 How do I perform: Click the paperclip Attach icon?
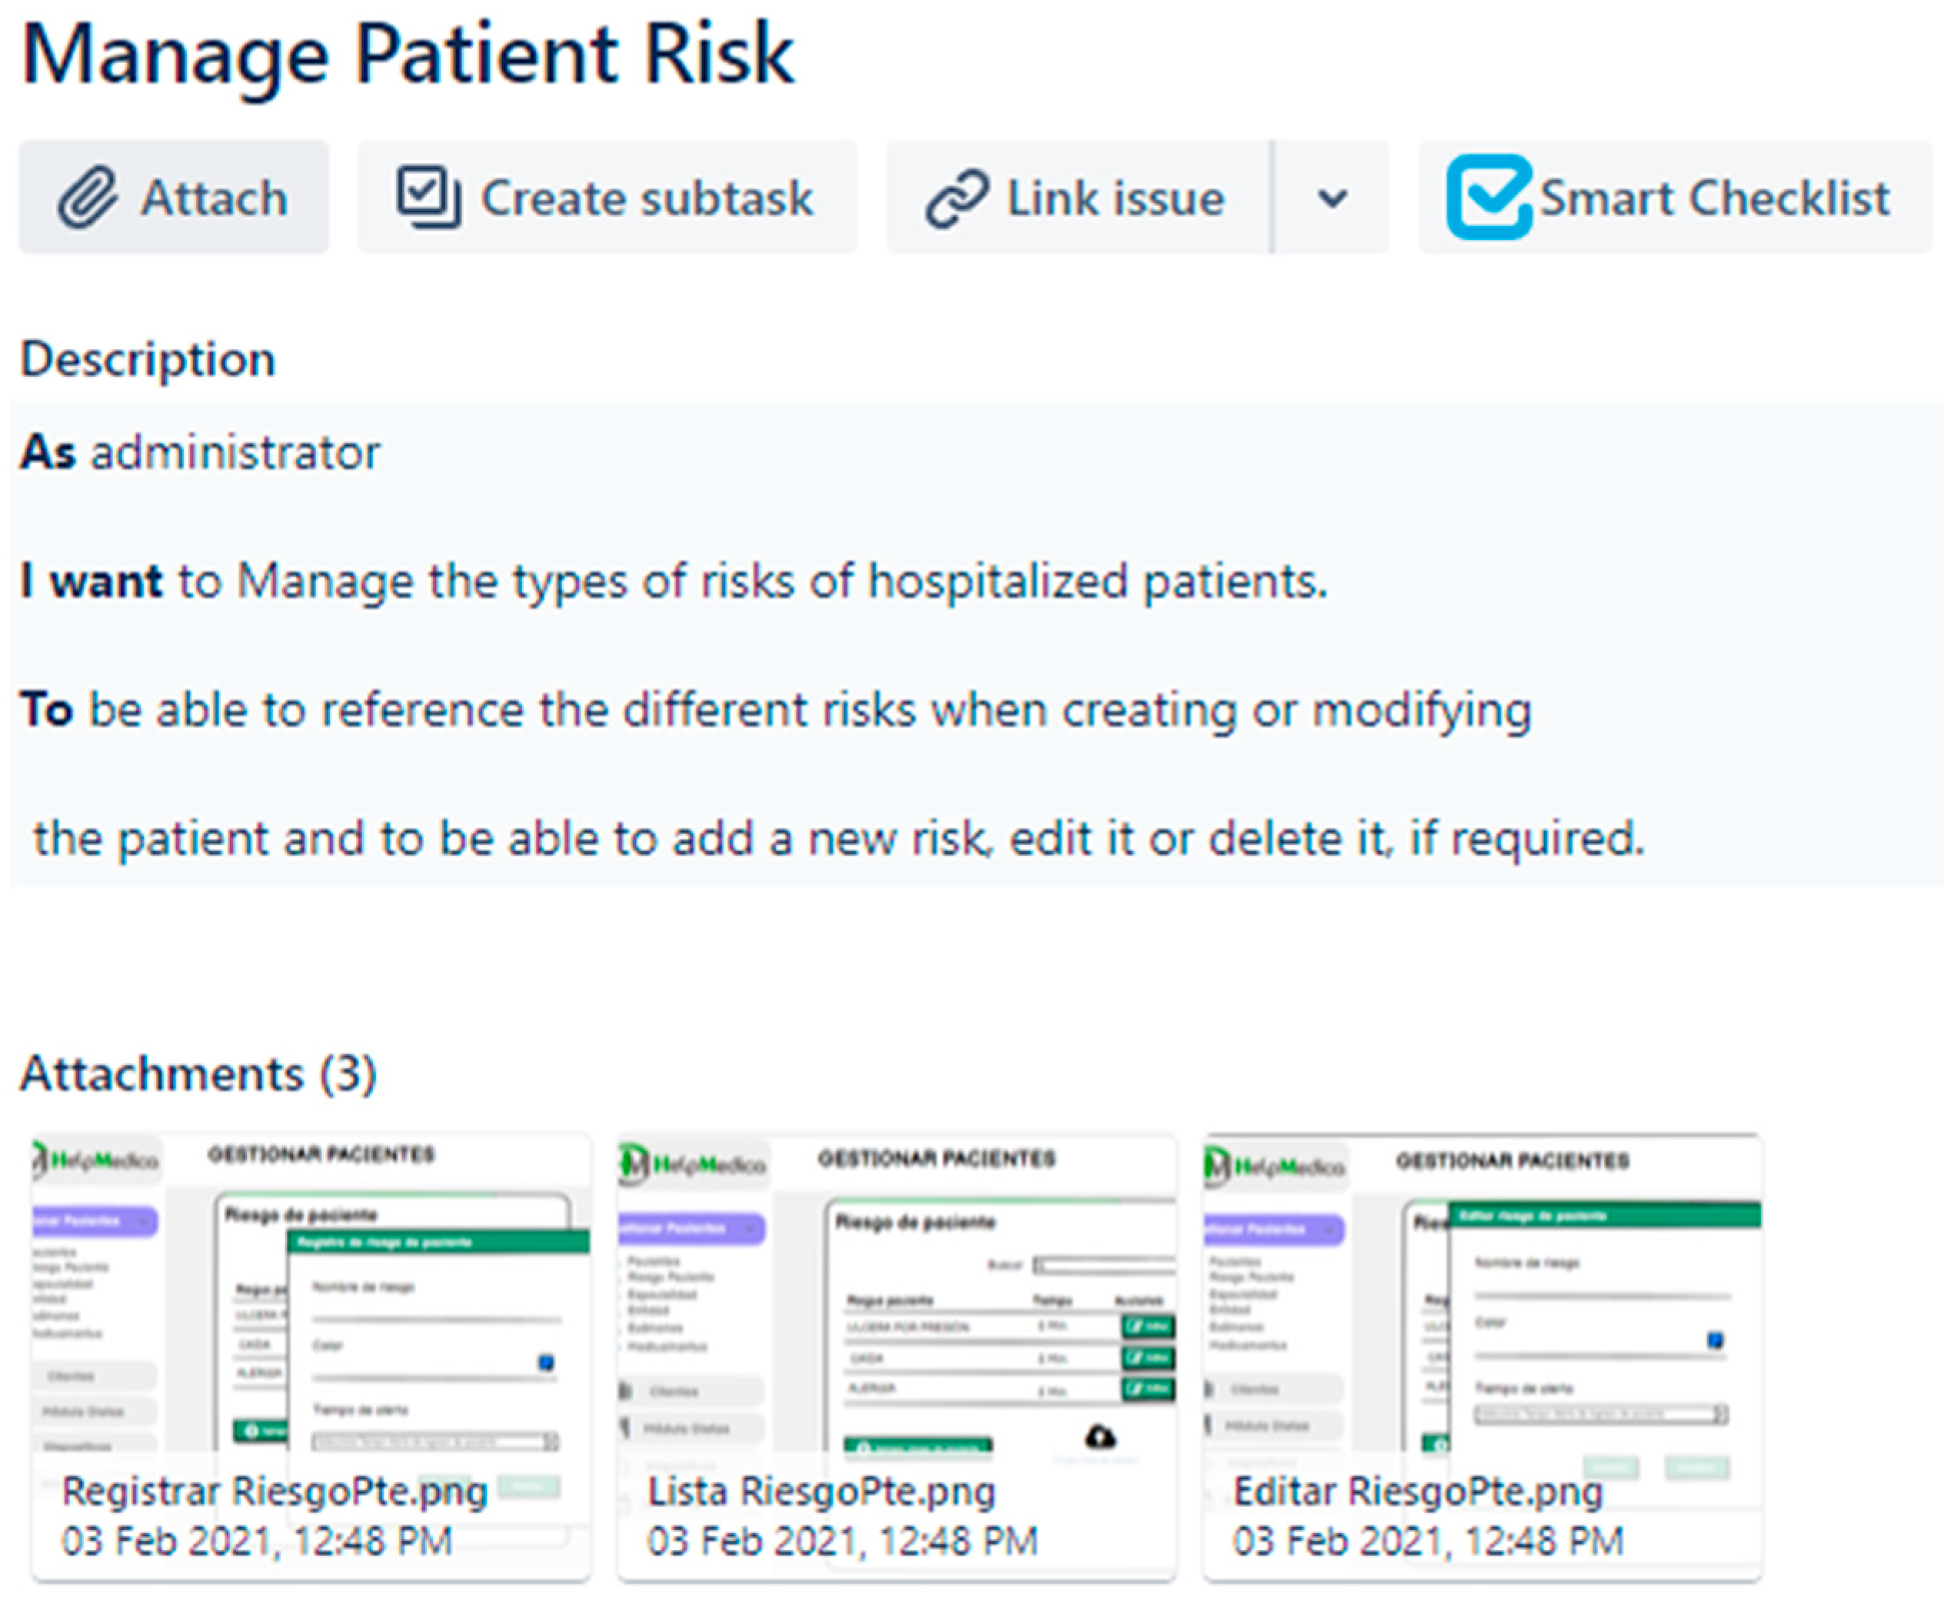[x=88, y=197]
